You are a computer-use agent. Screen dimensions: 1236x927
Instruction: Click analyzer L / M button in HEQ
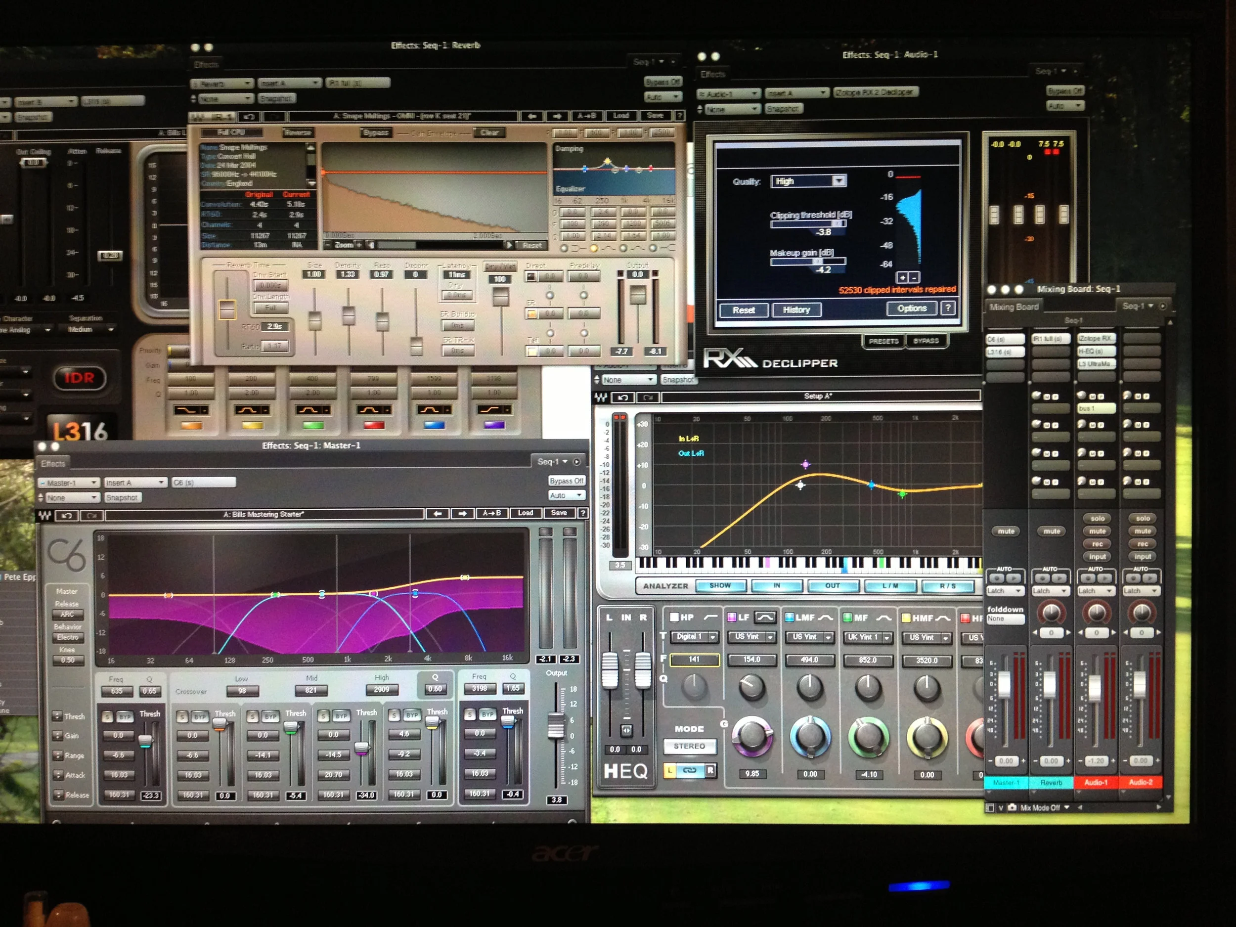(x=891, y=586)
